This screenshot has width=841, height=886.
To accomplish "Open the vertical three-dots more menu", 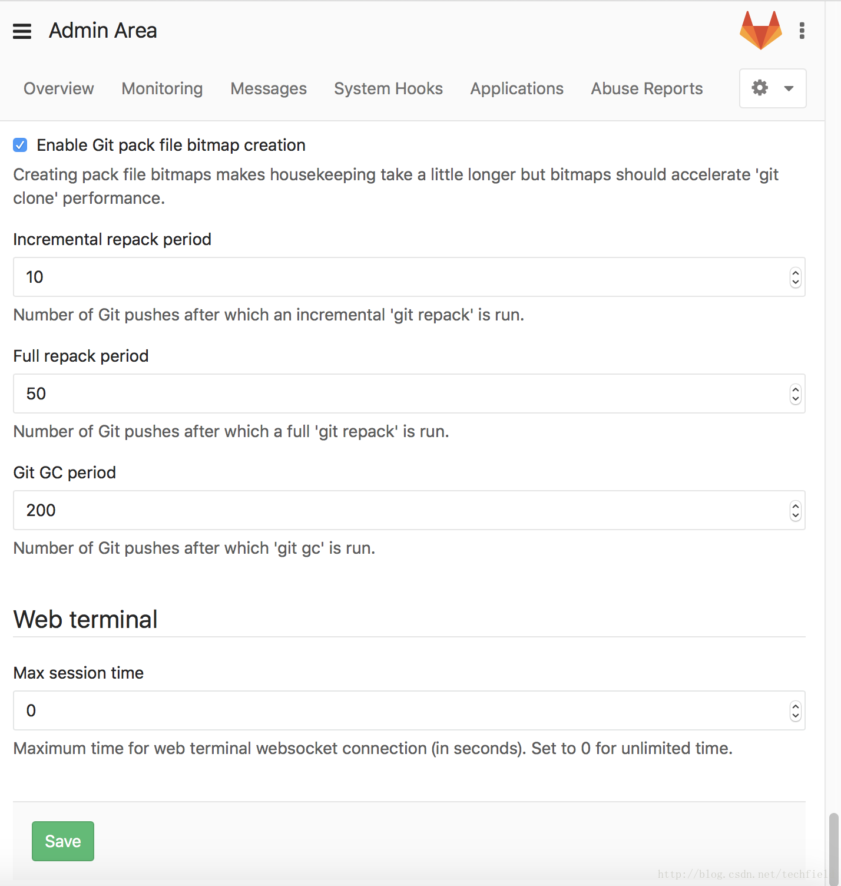I will 802,31.
